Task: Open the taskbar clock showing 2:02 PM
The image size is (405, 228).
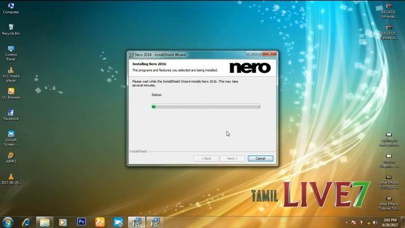Action: pyautogui.click(x=390, y=222)
